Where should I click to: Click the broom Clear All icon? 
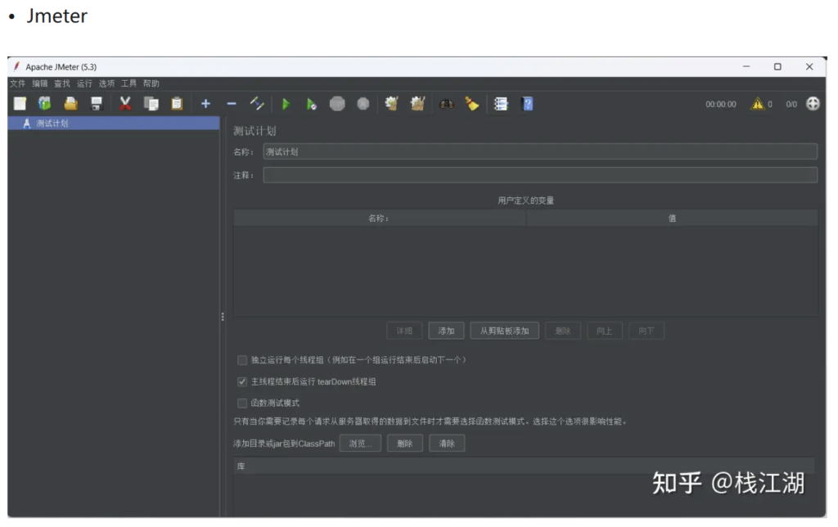(472, 104)
